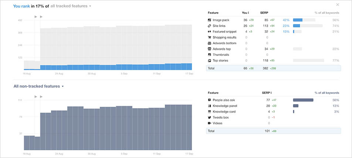Click the Image pack feature icon

209,20
